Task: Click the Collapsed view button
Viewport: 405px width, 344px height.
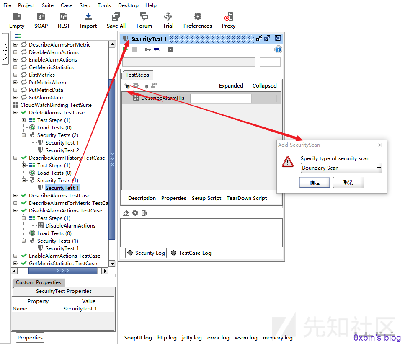Action: [x=265, y=86]
